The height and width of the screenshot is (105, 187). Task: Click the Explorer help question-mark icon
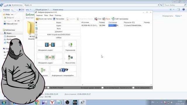(x=183, y=10)
